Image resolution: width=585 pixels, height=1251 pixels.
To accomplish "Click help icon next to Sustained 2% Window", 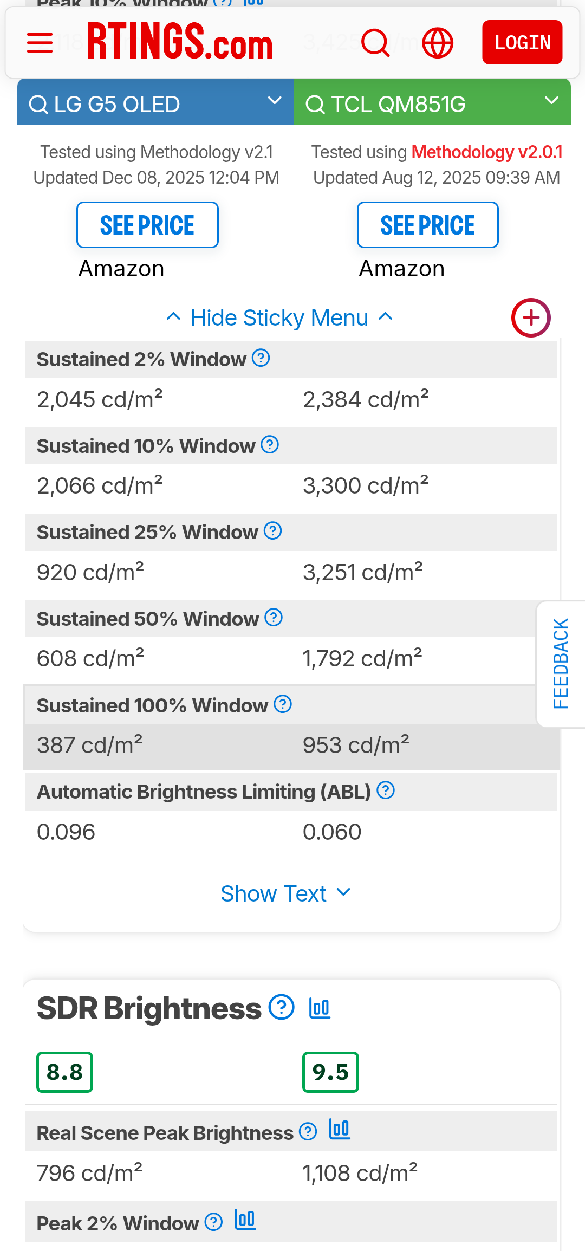I will click(261, 358).
